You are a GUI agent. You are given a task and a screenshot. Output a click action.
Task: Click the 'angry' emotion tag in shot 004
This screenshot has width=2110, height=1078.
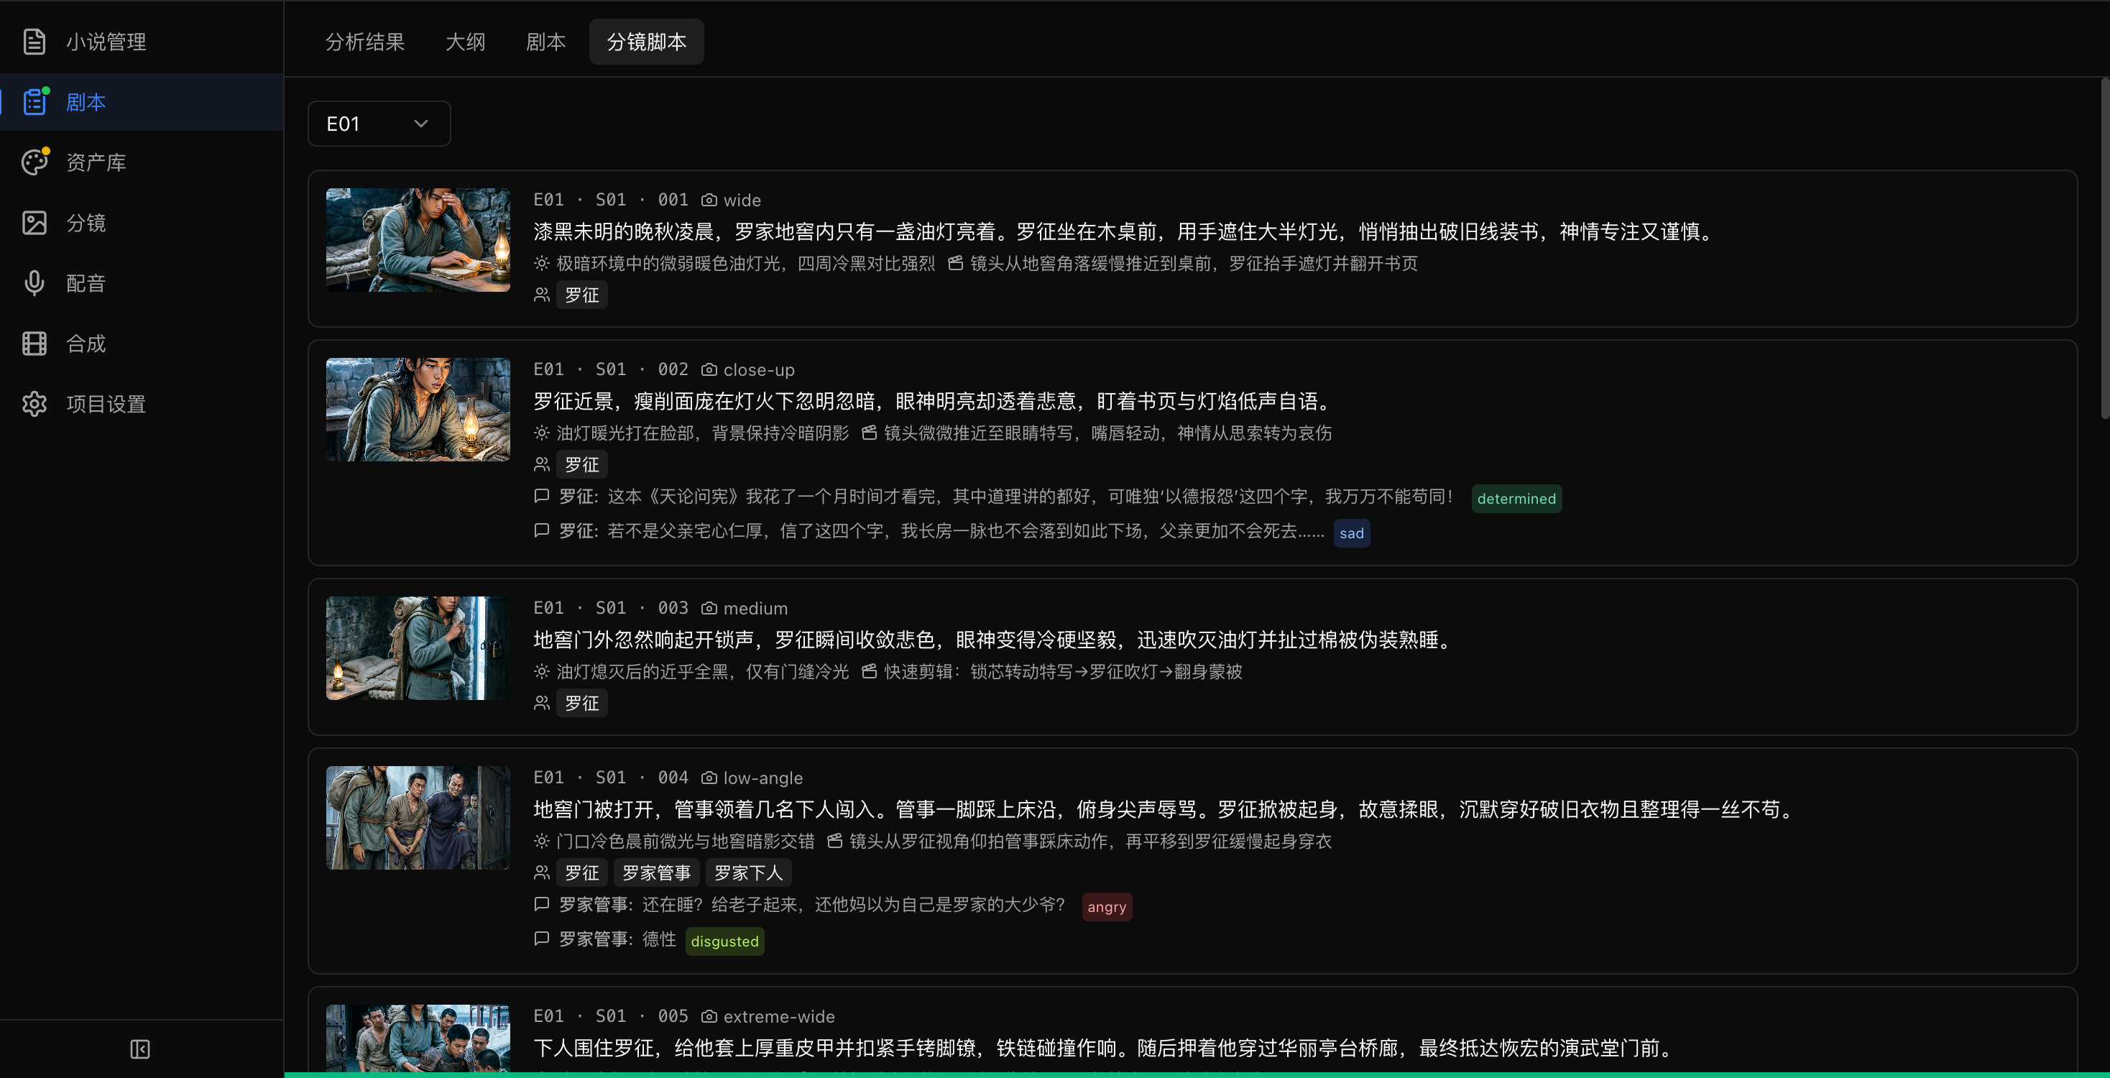1107,907
